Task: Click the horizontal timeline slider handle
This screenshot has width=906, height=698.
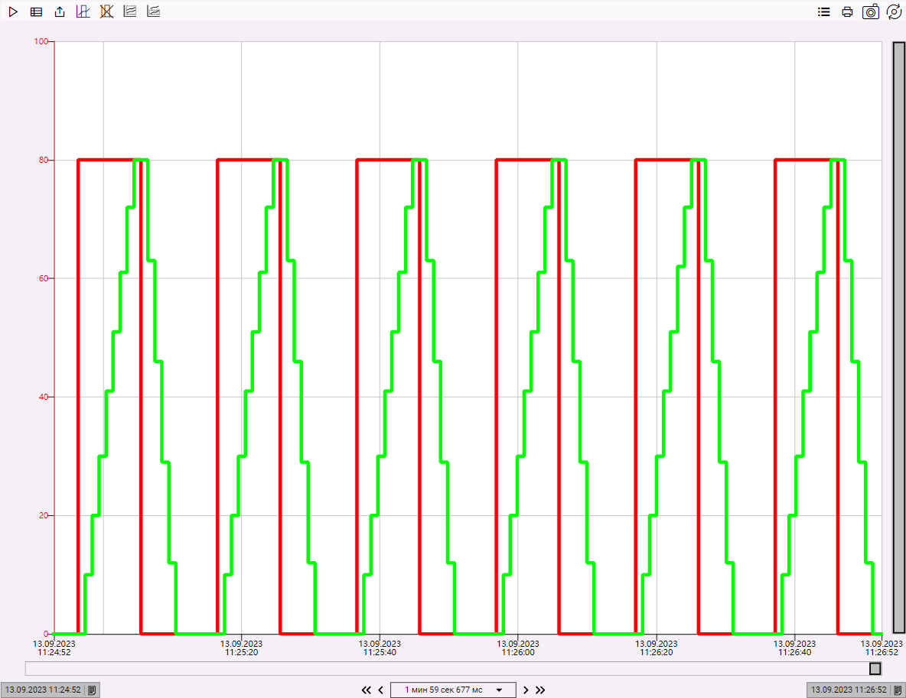Action: coord(875,668)
